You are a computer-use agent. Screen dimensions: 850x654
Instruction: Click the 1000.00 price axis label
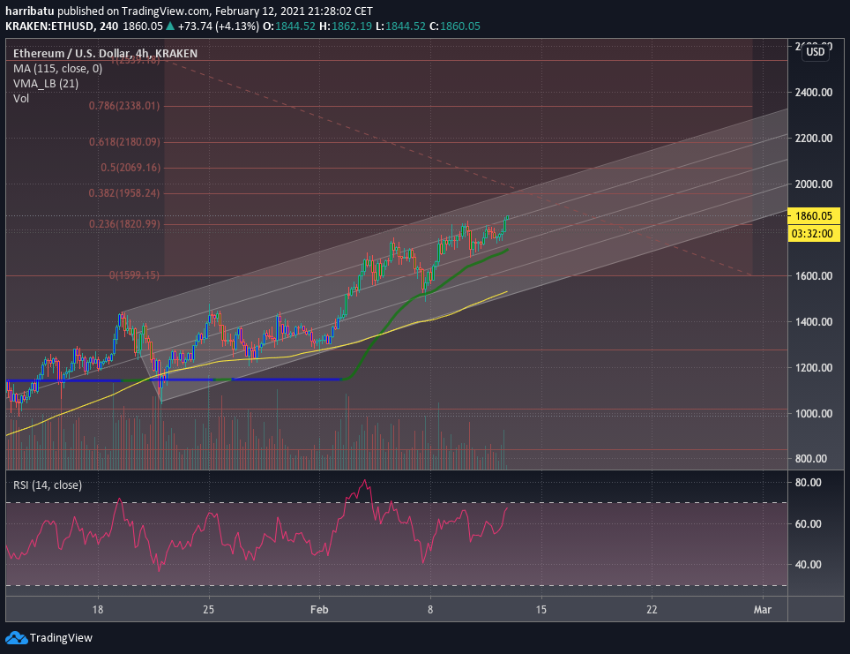(813, 414)
